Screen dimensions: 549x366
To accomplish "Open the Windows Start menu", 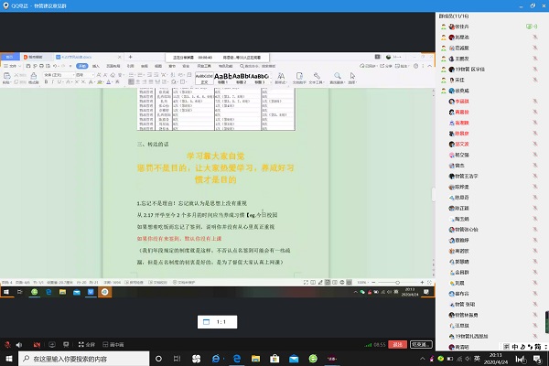I will pyautogui.click(x=7, y=359).
